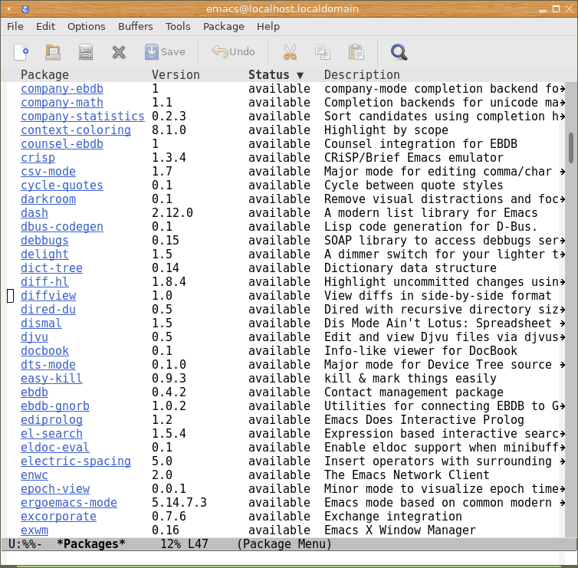
Task: Open the Buffers menu
Action: click(x=135, y=27)
